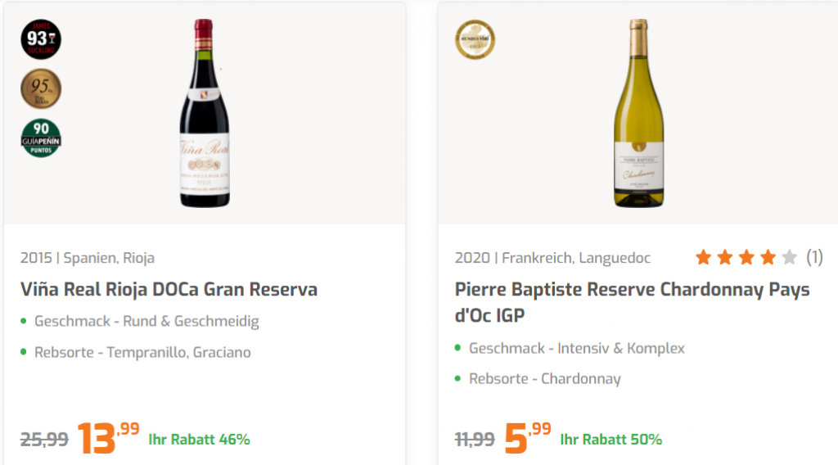Click the struck-through 25,99 original price
Viewport: 838px width, 465px height.
44,440
